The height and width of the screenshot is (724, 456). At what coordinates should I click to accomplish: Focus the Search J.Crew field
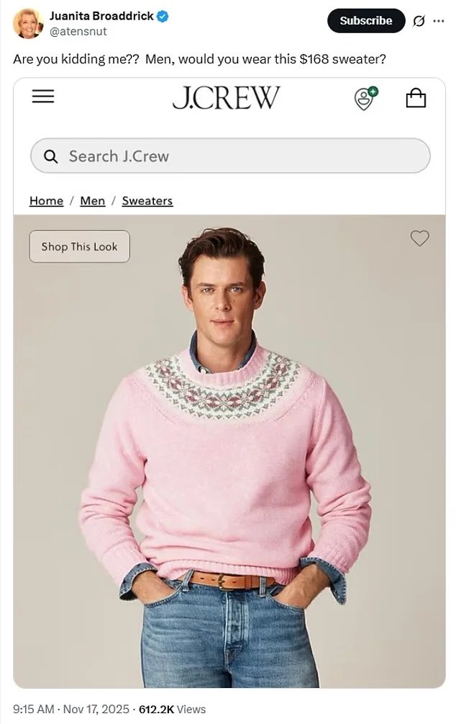pyautogui.click(x=230, y=156)
